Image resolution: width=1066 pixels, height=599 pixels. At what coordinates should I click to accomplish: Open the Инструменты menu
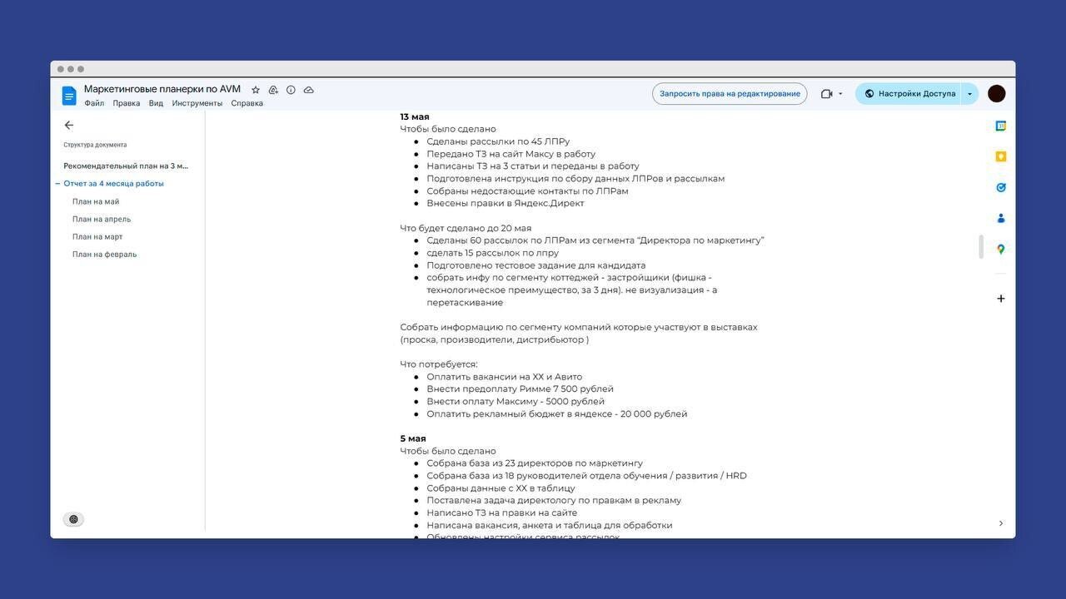[197, 103]
